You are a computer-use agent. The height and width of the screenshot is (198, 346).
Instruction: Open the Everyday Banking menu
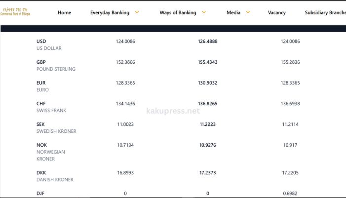(110, 12)
